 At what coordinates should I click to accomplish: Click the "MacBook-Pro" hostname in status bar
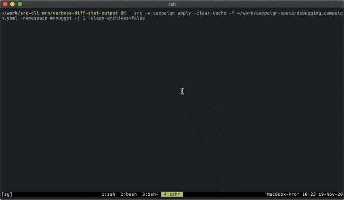[x=282, y=194]
